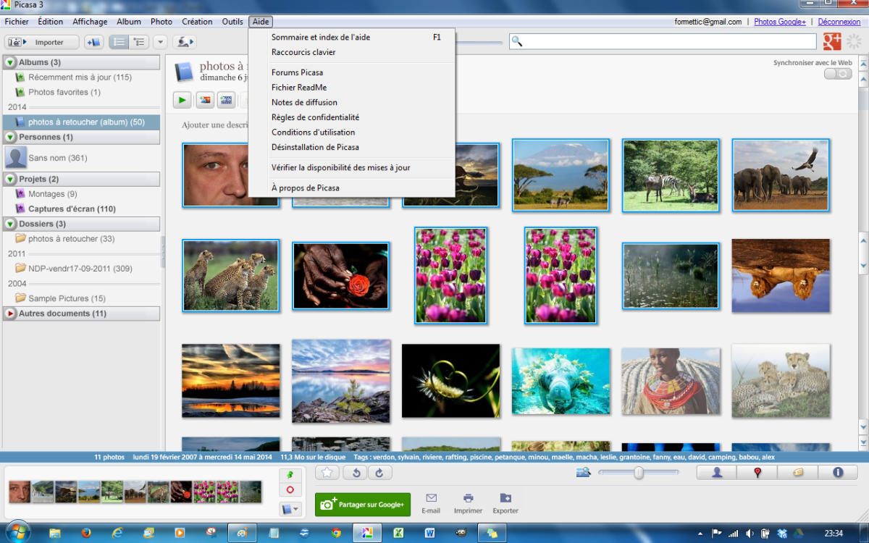Rotate the photo counterclockwise
This screenshot has height=543, width=869.
coord(355,473)
